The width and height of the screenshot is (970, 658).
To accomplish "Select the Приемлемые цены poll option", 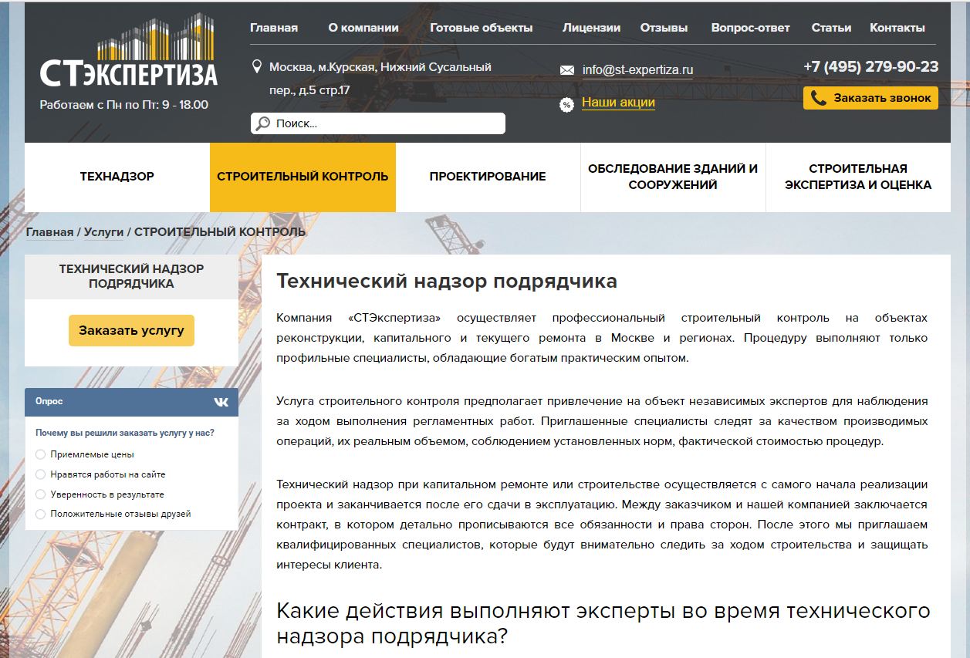I will click(41, 454).
